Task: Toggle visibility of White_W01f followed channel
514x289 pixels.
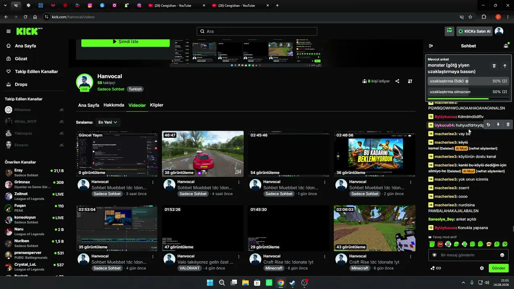Action: [61, 121]
